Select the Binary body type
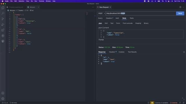 [146, 23]
